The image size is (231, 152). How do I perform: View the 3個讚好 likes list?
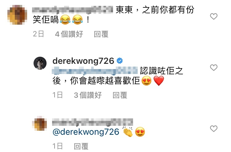pos(88,95)
